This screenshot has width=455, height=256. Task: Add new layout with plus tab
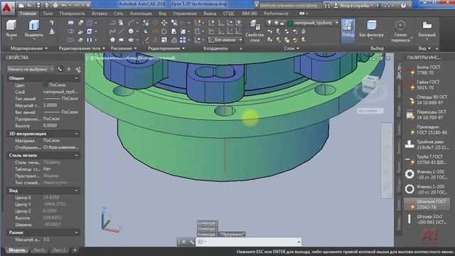coord(75,250)
